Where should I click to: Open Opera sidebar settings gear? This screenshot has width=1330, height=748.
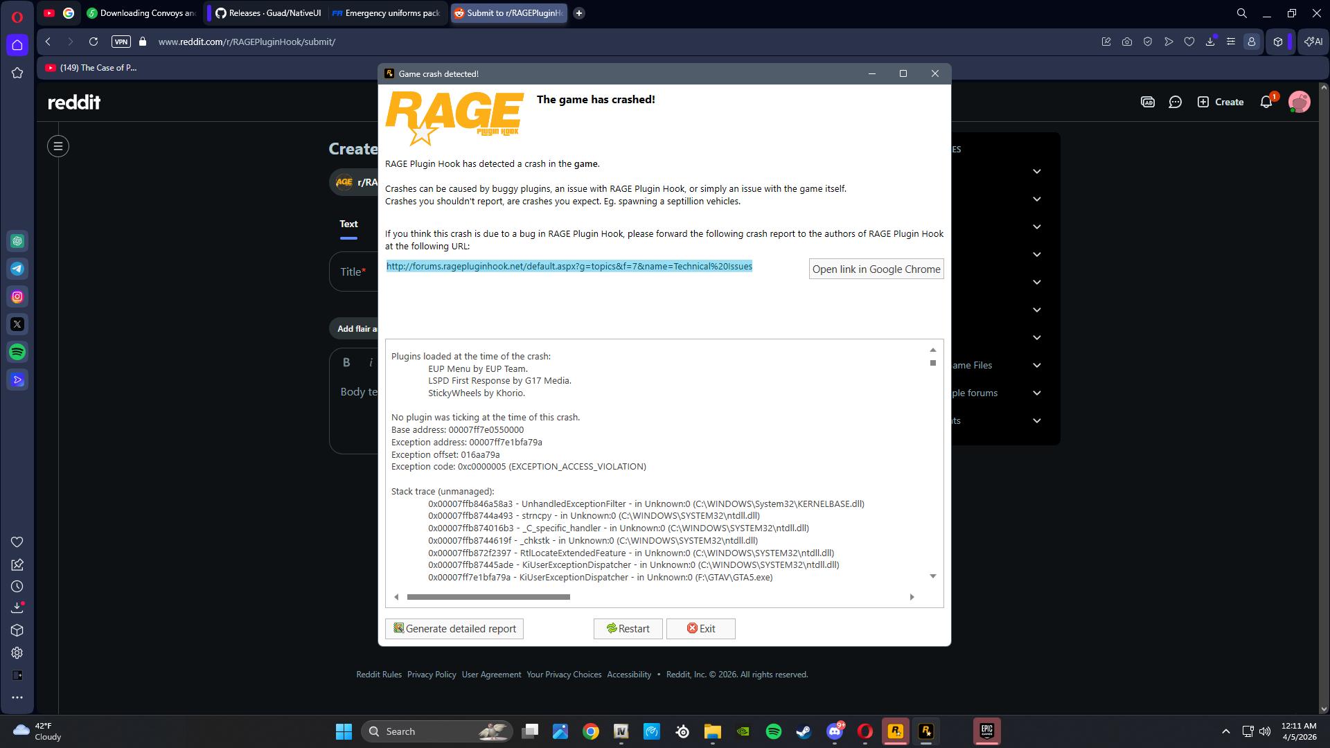pos(17,652)
